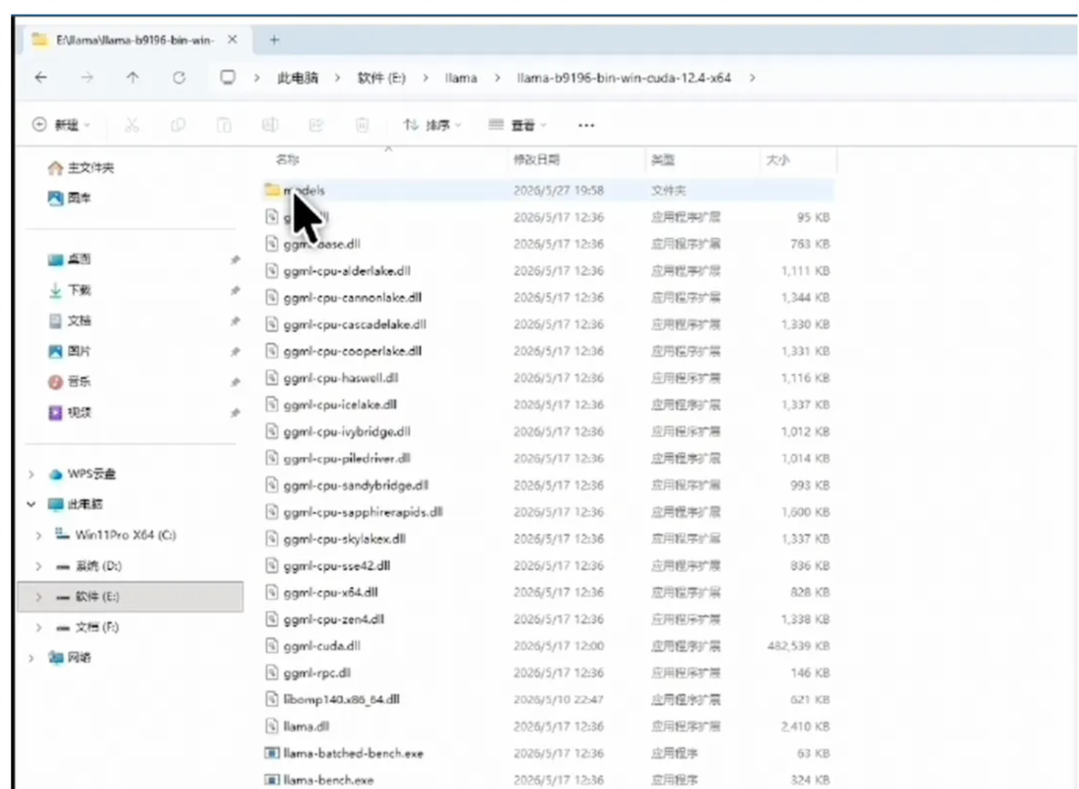Expand the WPS云盘 tree node
Viewport: 1079px width, 789px height.
(31, 474)
